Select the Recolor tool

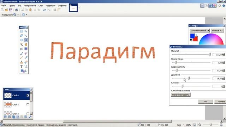[x=26, y=62]
